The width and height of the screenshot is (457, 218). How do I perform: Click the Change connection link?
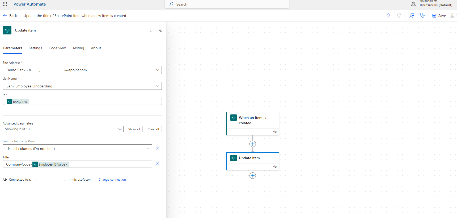112,180
